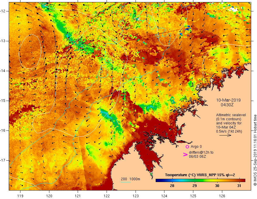The image size is (257, 199).
Task: Click the 'and velocity for' caption line
Action: 229,123
